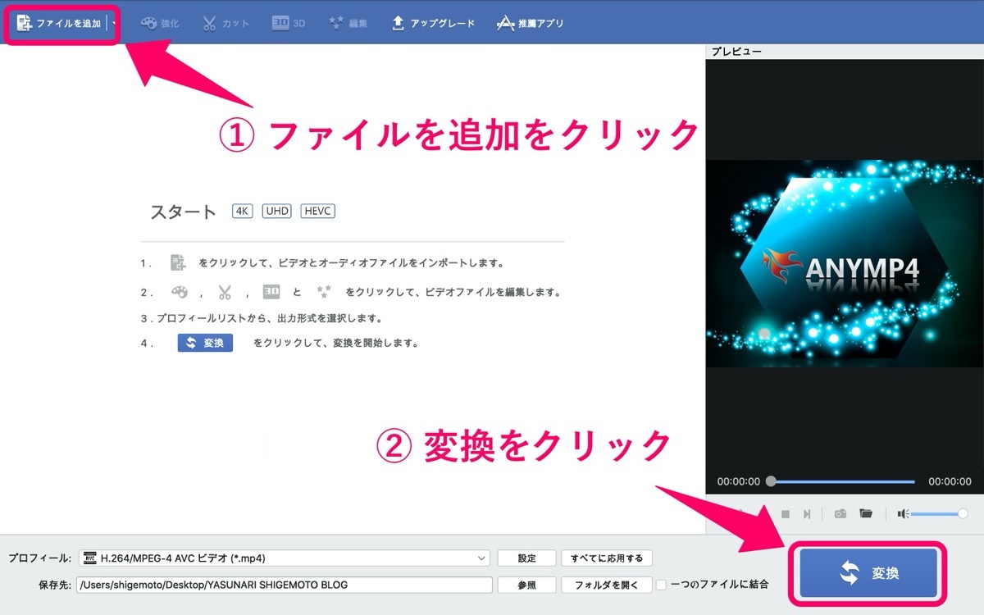This screenshot has width=984, height=615.
Task: Open the dropdown arrow beside ファイルを追加
Action: [113, 23]
